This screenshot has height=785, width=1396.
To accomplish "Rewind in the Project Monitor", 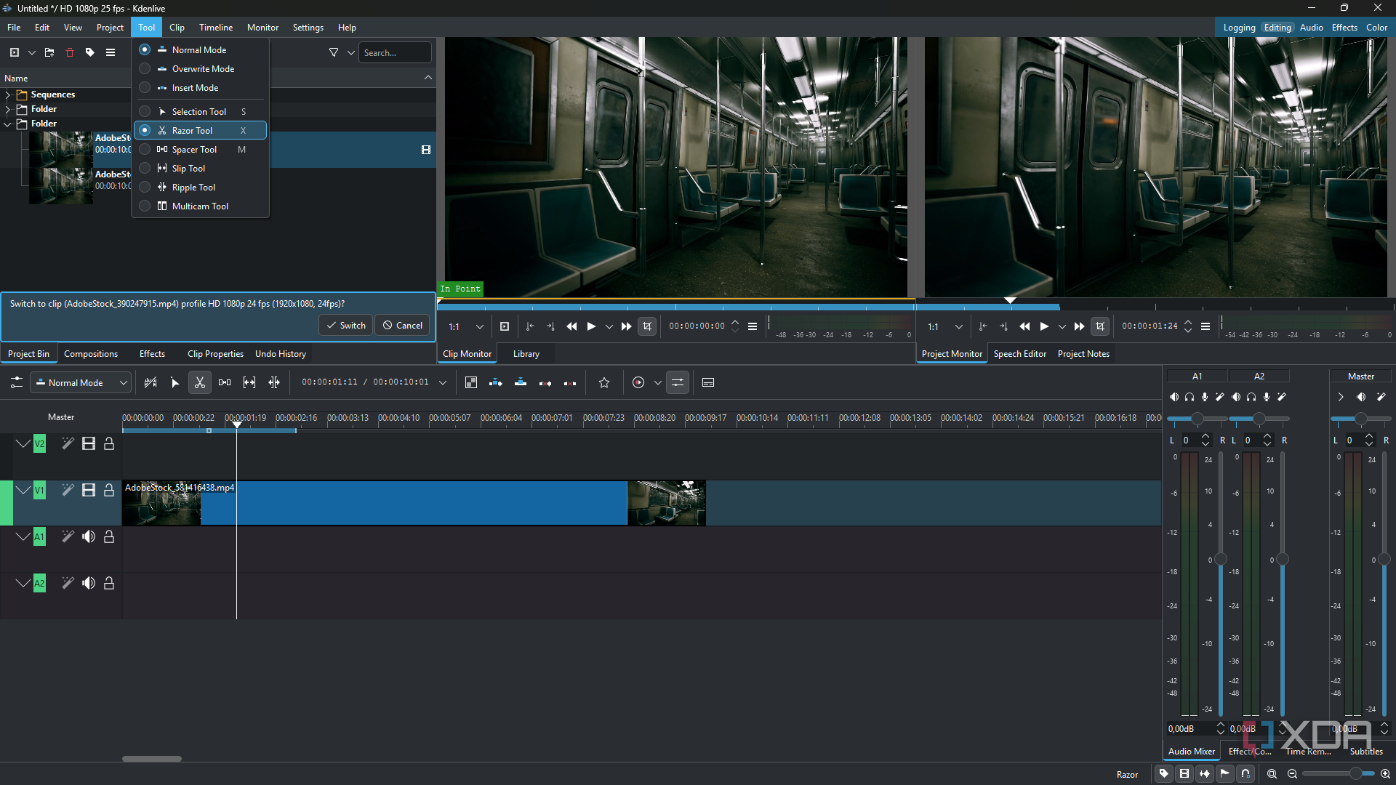I will (1024, 326).
